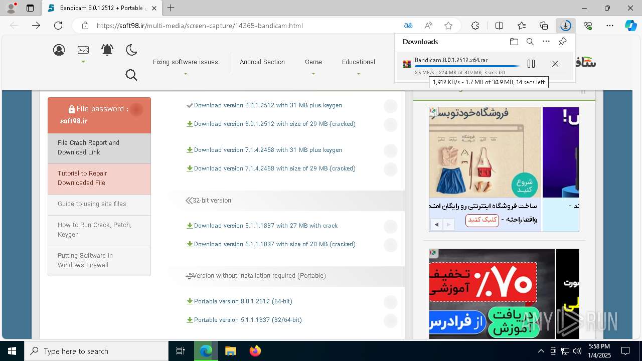Viewport: 642px width, 361px height.
Task: Add page to favorites star icon
Action: [x=448, y=26]
